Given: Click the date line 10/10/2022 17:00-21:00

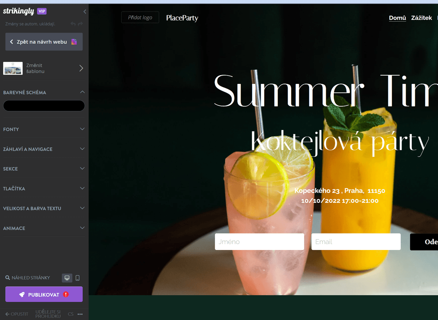Looking at the screenshot, I should pyautogui.click(x=340, y=201).
